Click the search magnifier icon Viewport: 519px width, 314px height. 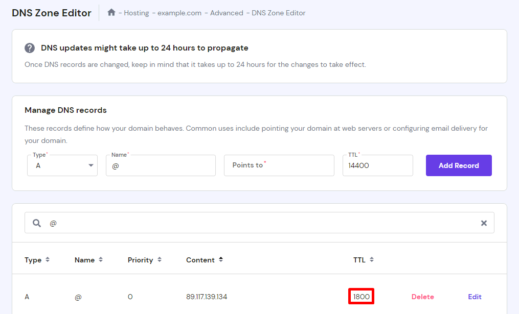(x=37, y=223)
